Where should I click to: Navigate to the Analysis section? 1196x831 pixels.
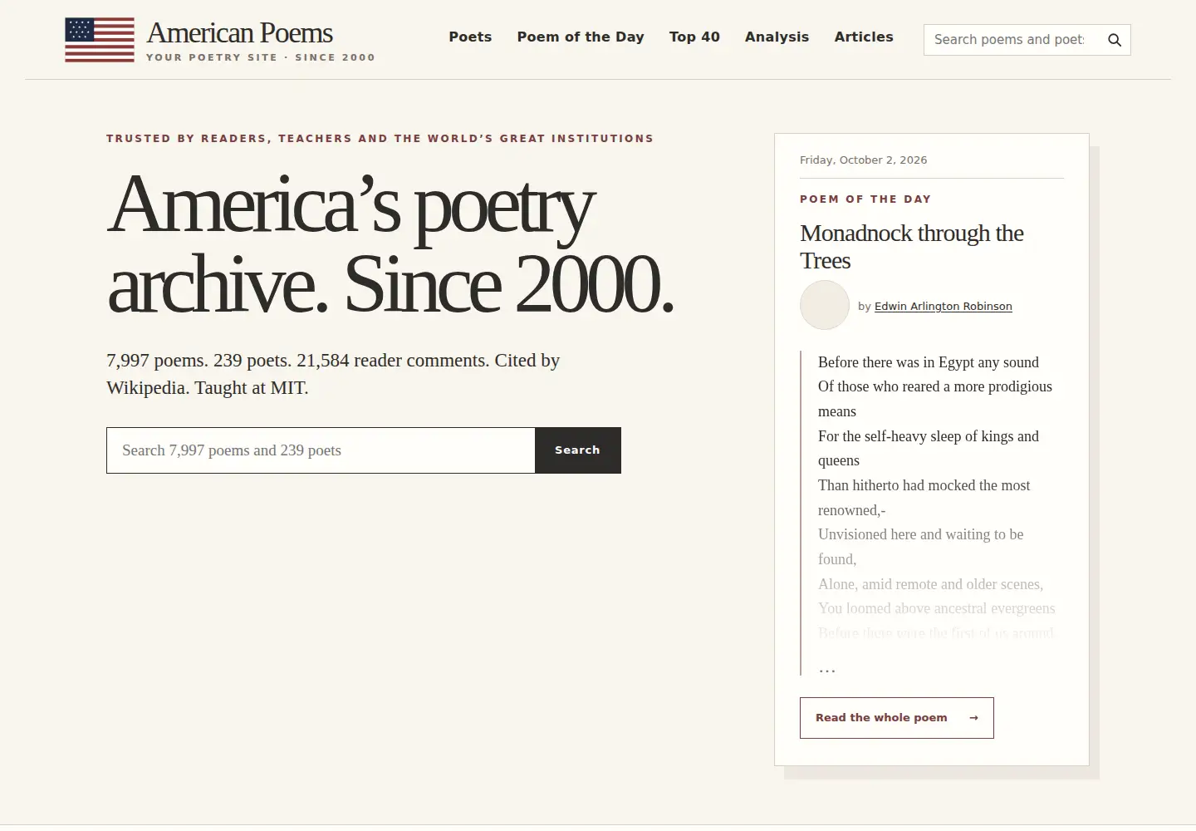777,37
